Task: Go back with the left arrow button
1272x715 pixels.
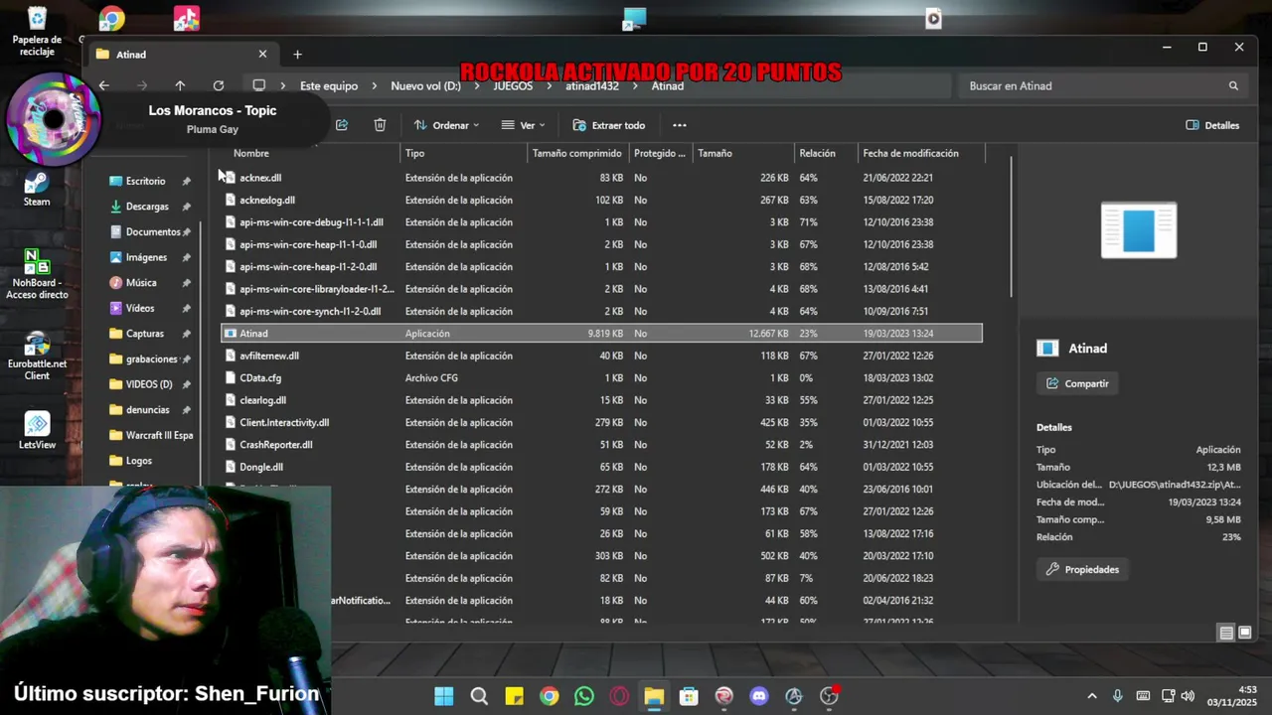Action: (103, 85)
